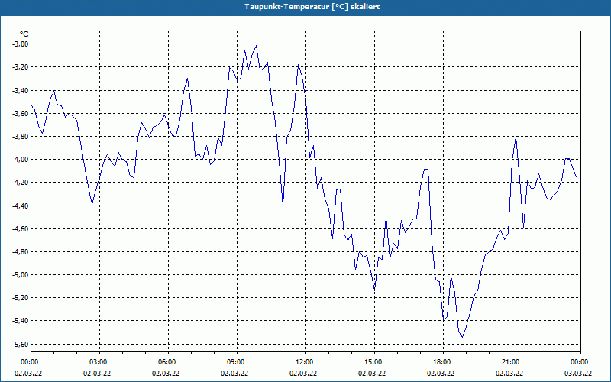Select the 09:00 time axis label
The image size is (611, 382).
(237, 362)
